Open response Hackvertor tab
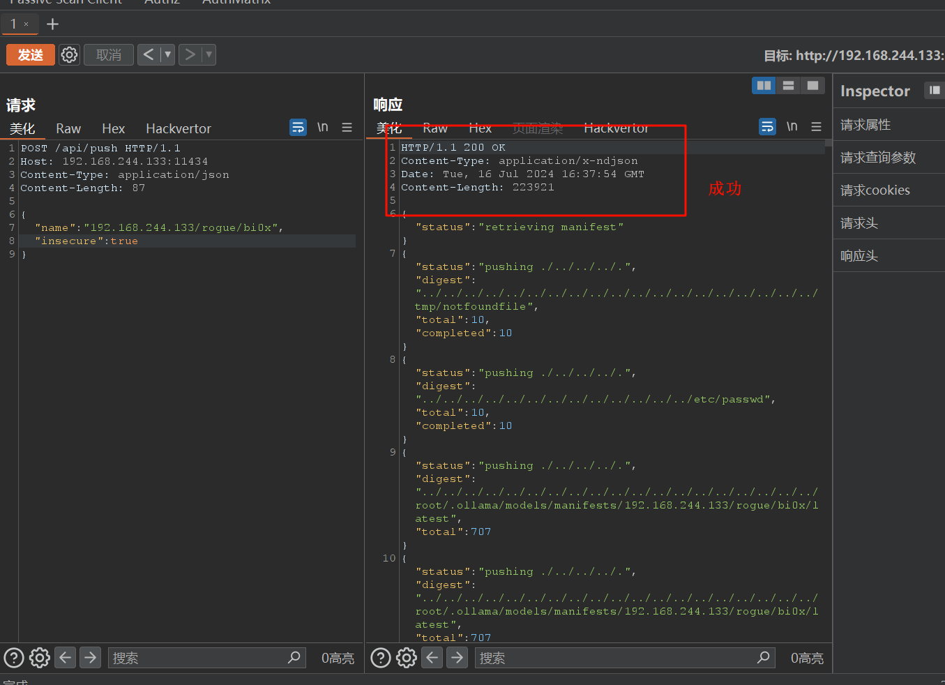Viewport: 945px width, 685px height. (617, 128)
